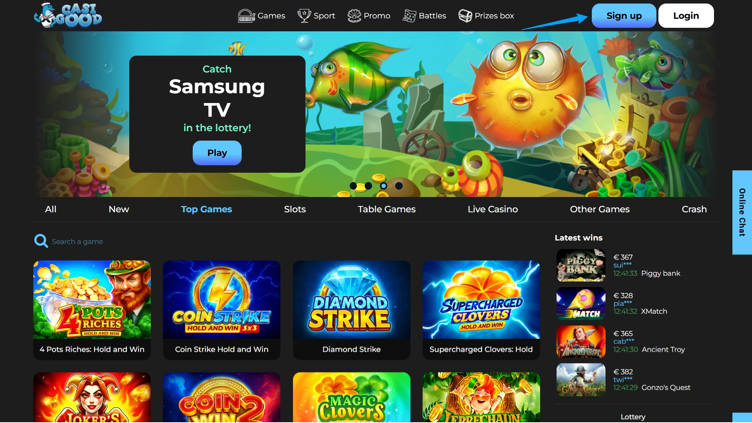Select the fourth banner slide dot
752x423 pixels.
399,186
